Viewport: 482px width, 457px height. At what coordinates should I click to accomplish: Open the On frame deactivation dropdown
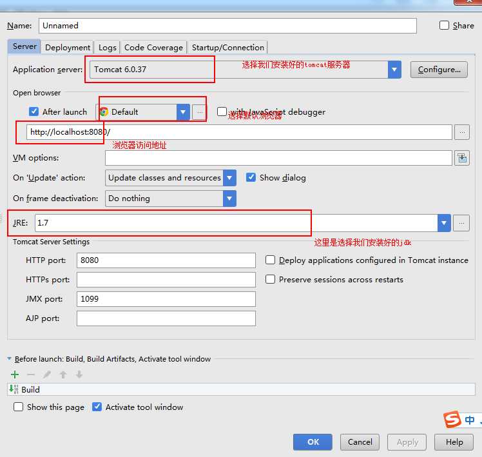tap(229, 199)
